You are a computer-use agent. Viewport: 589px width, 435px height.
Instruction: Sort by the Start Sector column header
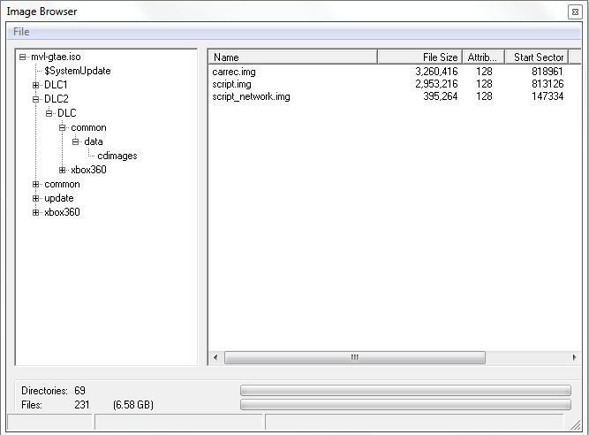coord(537,57)
